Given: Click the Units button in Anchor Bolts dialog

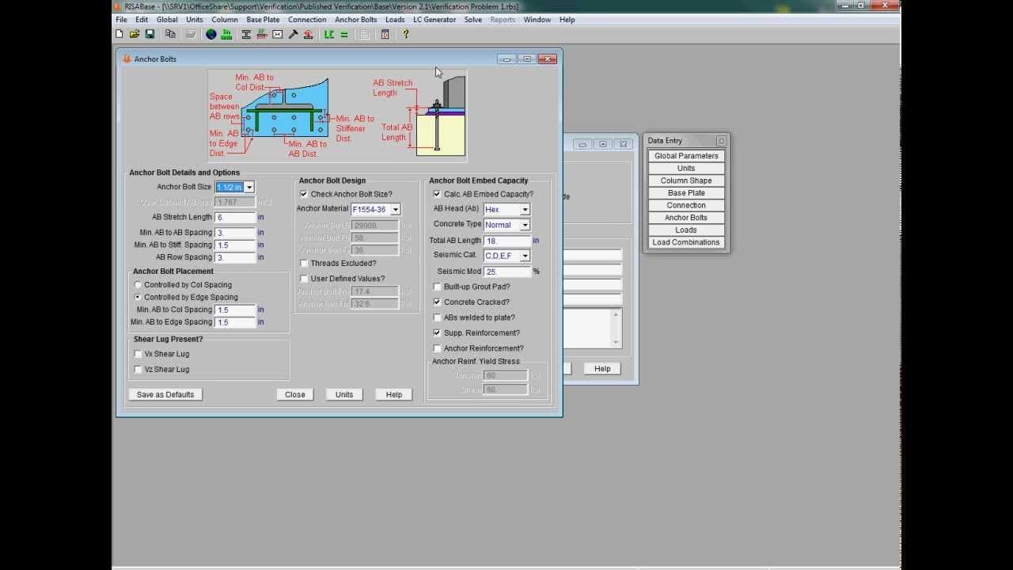Looking at the screenshot, I should pyautogui.click(x=344, y=394).
